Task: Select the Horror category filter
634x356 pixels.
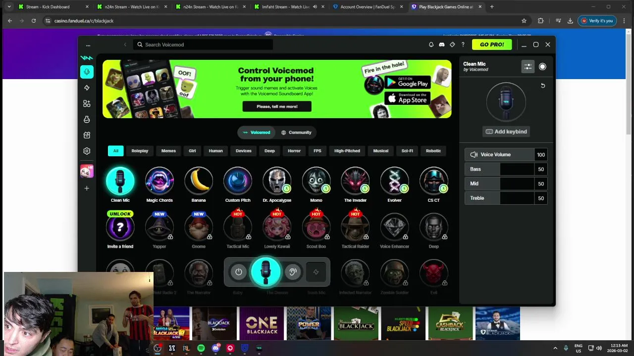Action: click(x=294, y=151)
